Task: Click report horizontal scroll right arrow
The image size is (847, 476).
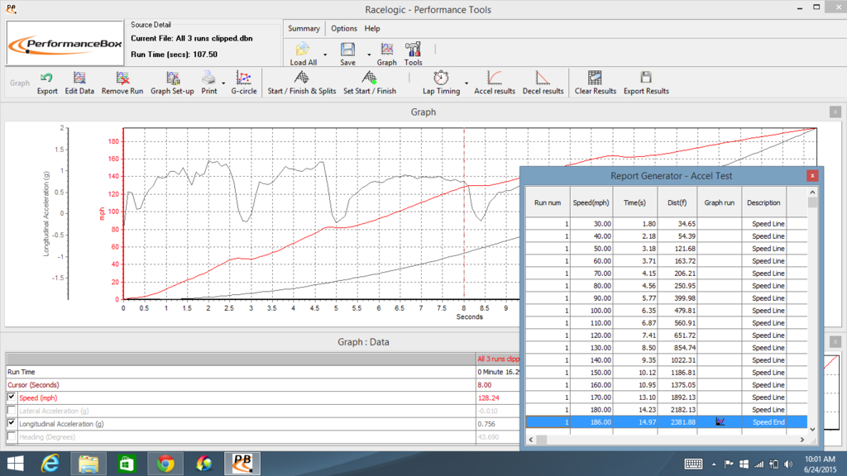Action: pyautogui.click(x=802, y=440)
